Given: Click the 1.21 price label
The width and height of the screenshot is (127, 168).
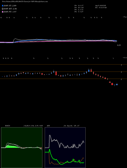Looking at the screenshot, I should click(x=119, y=45).
